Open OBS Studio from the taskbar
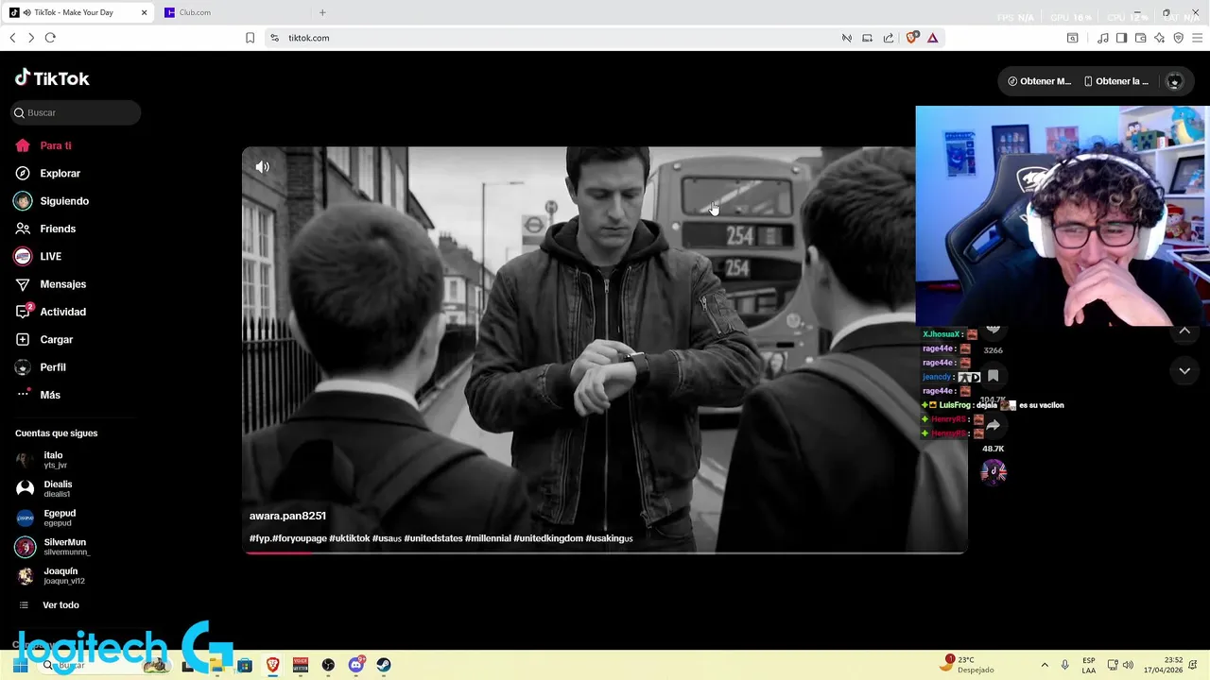This screenshot has height=680, width=1210. click(x=328, y=665)
